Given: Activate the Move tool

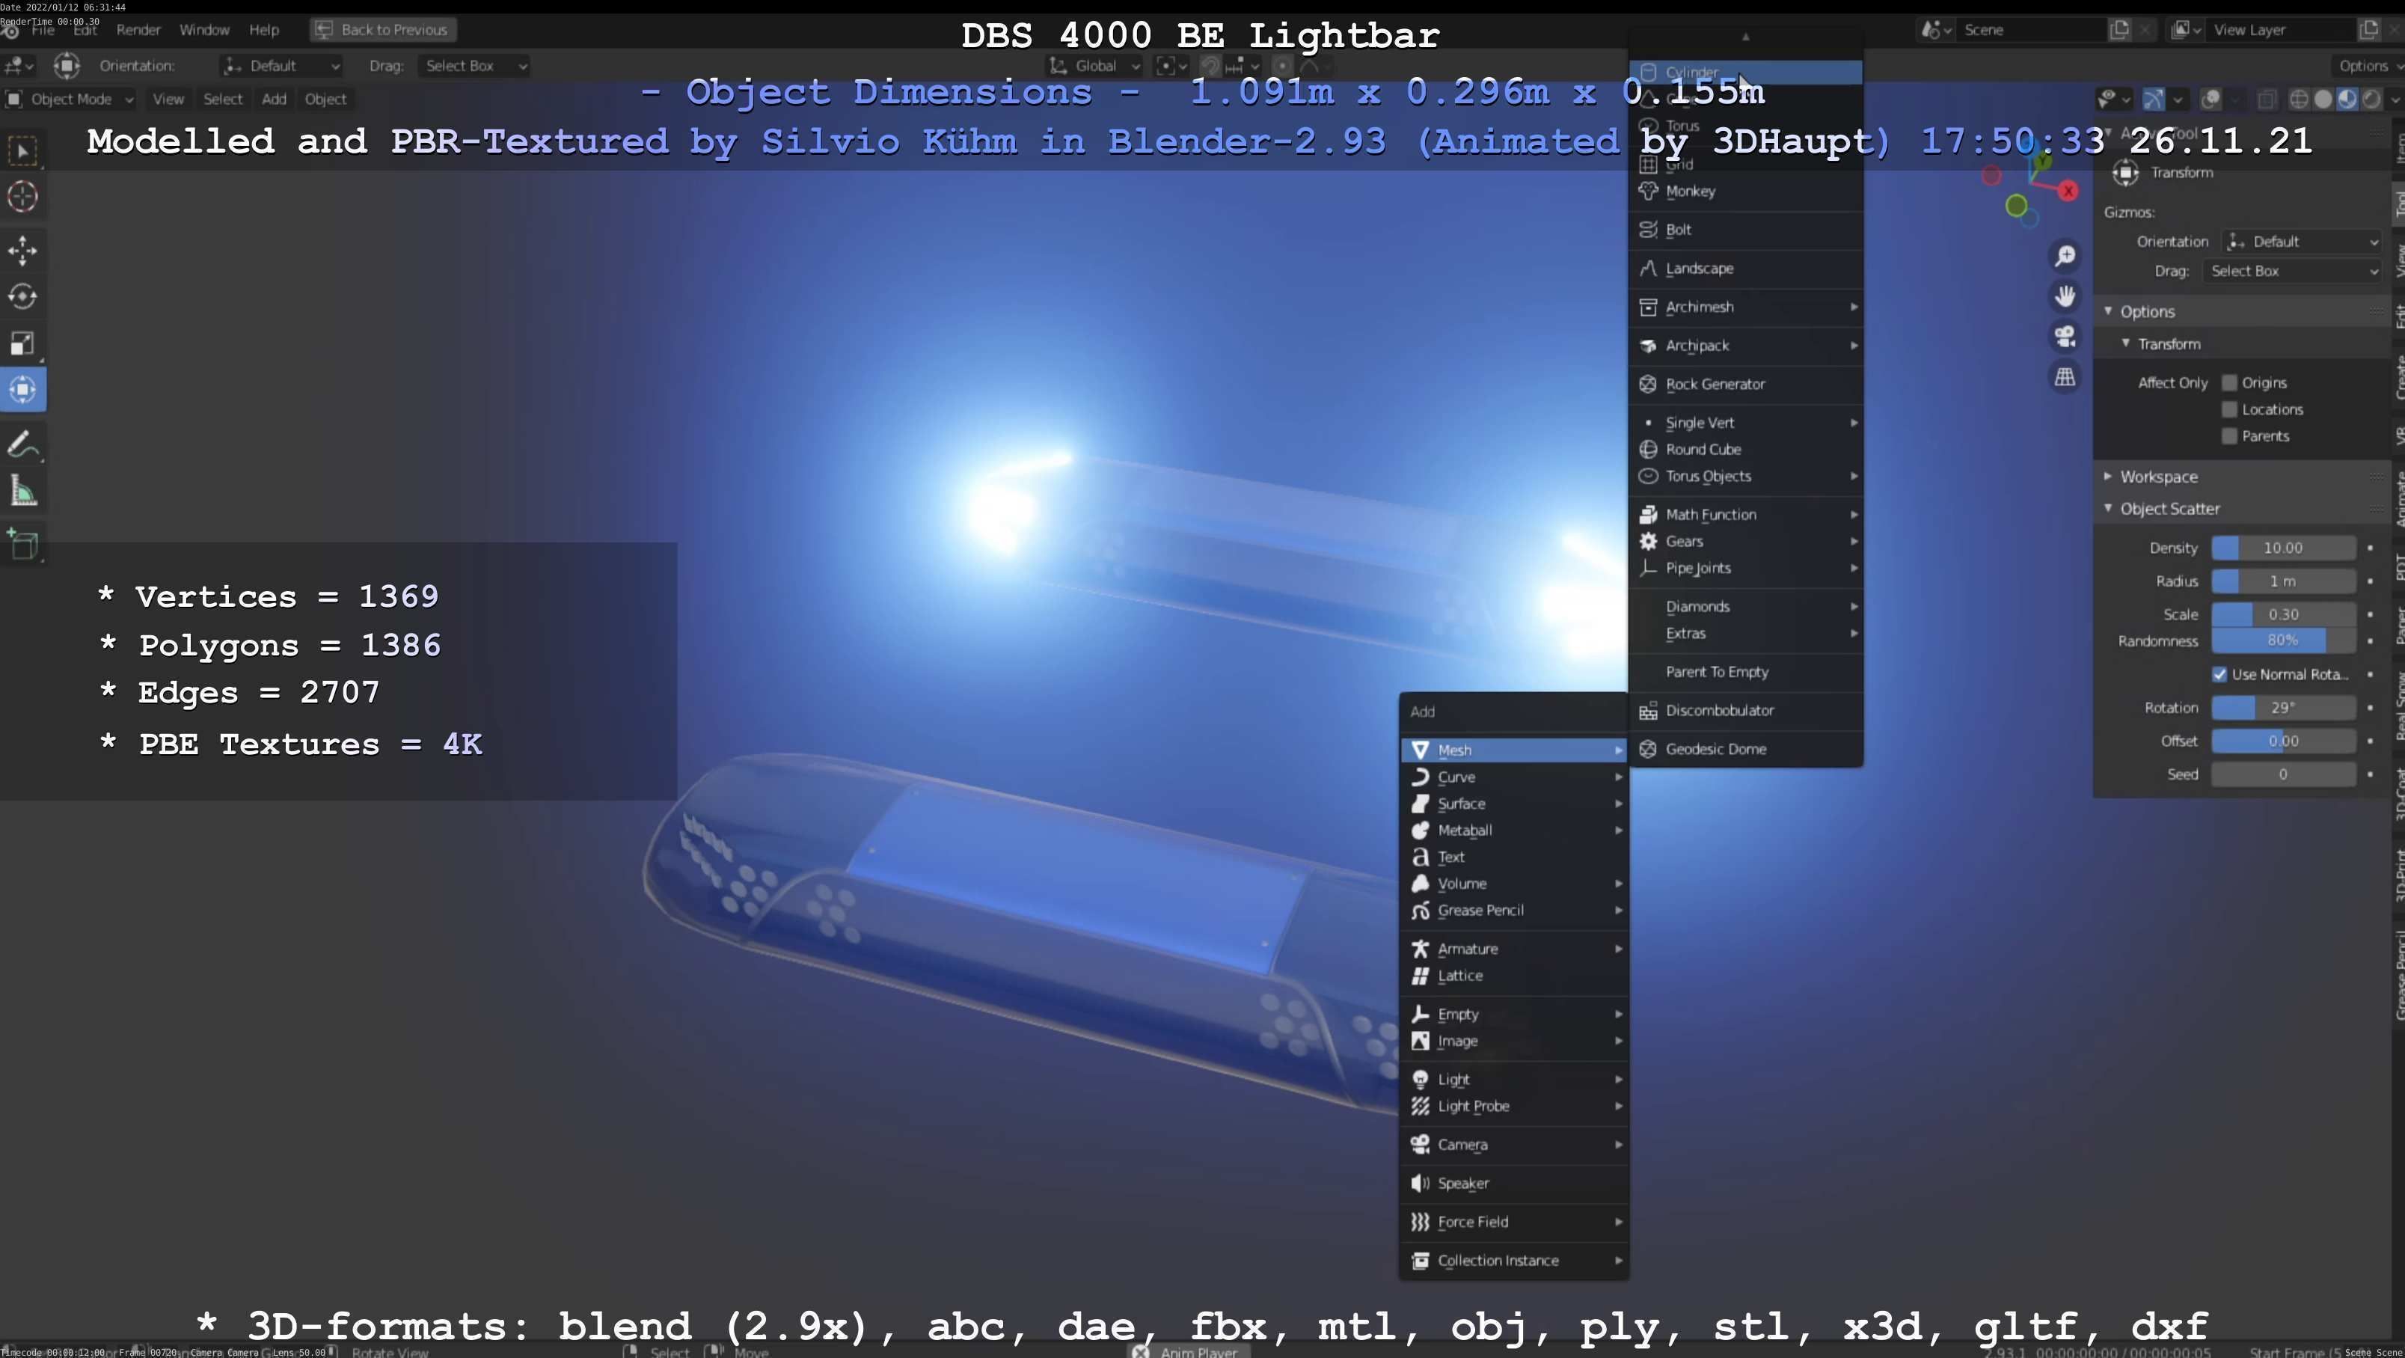Looking at the screenshot, I should (x=23, y=251).
